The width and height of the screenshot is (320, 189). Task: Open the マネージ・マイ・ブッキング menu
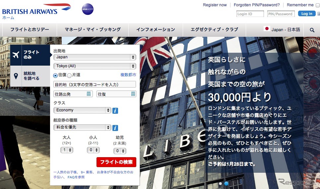[x=93, y=30]
